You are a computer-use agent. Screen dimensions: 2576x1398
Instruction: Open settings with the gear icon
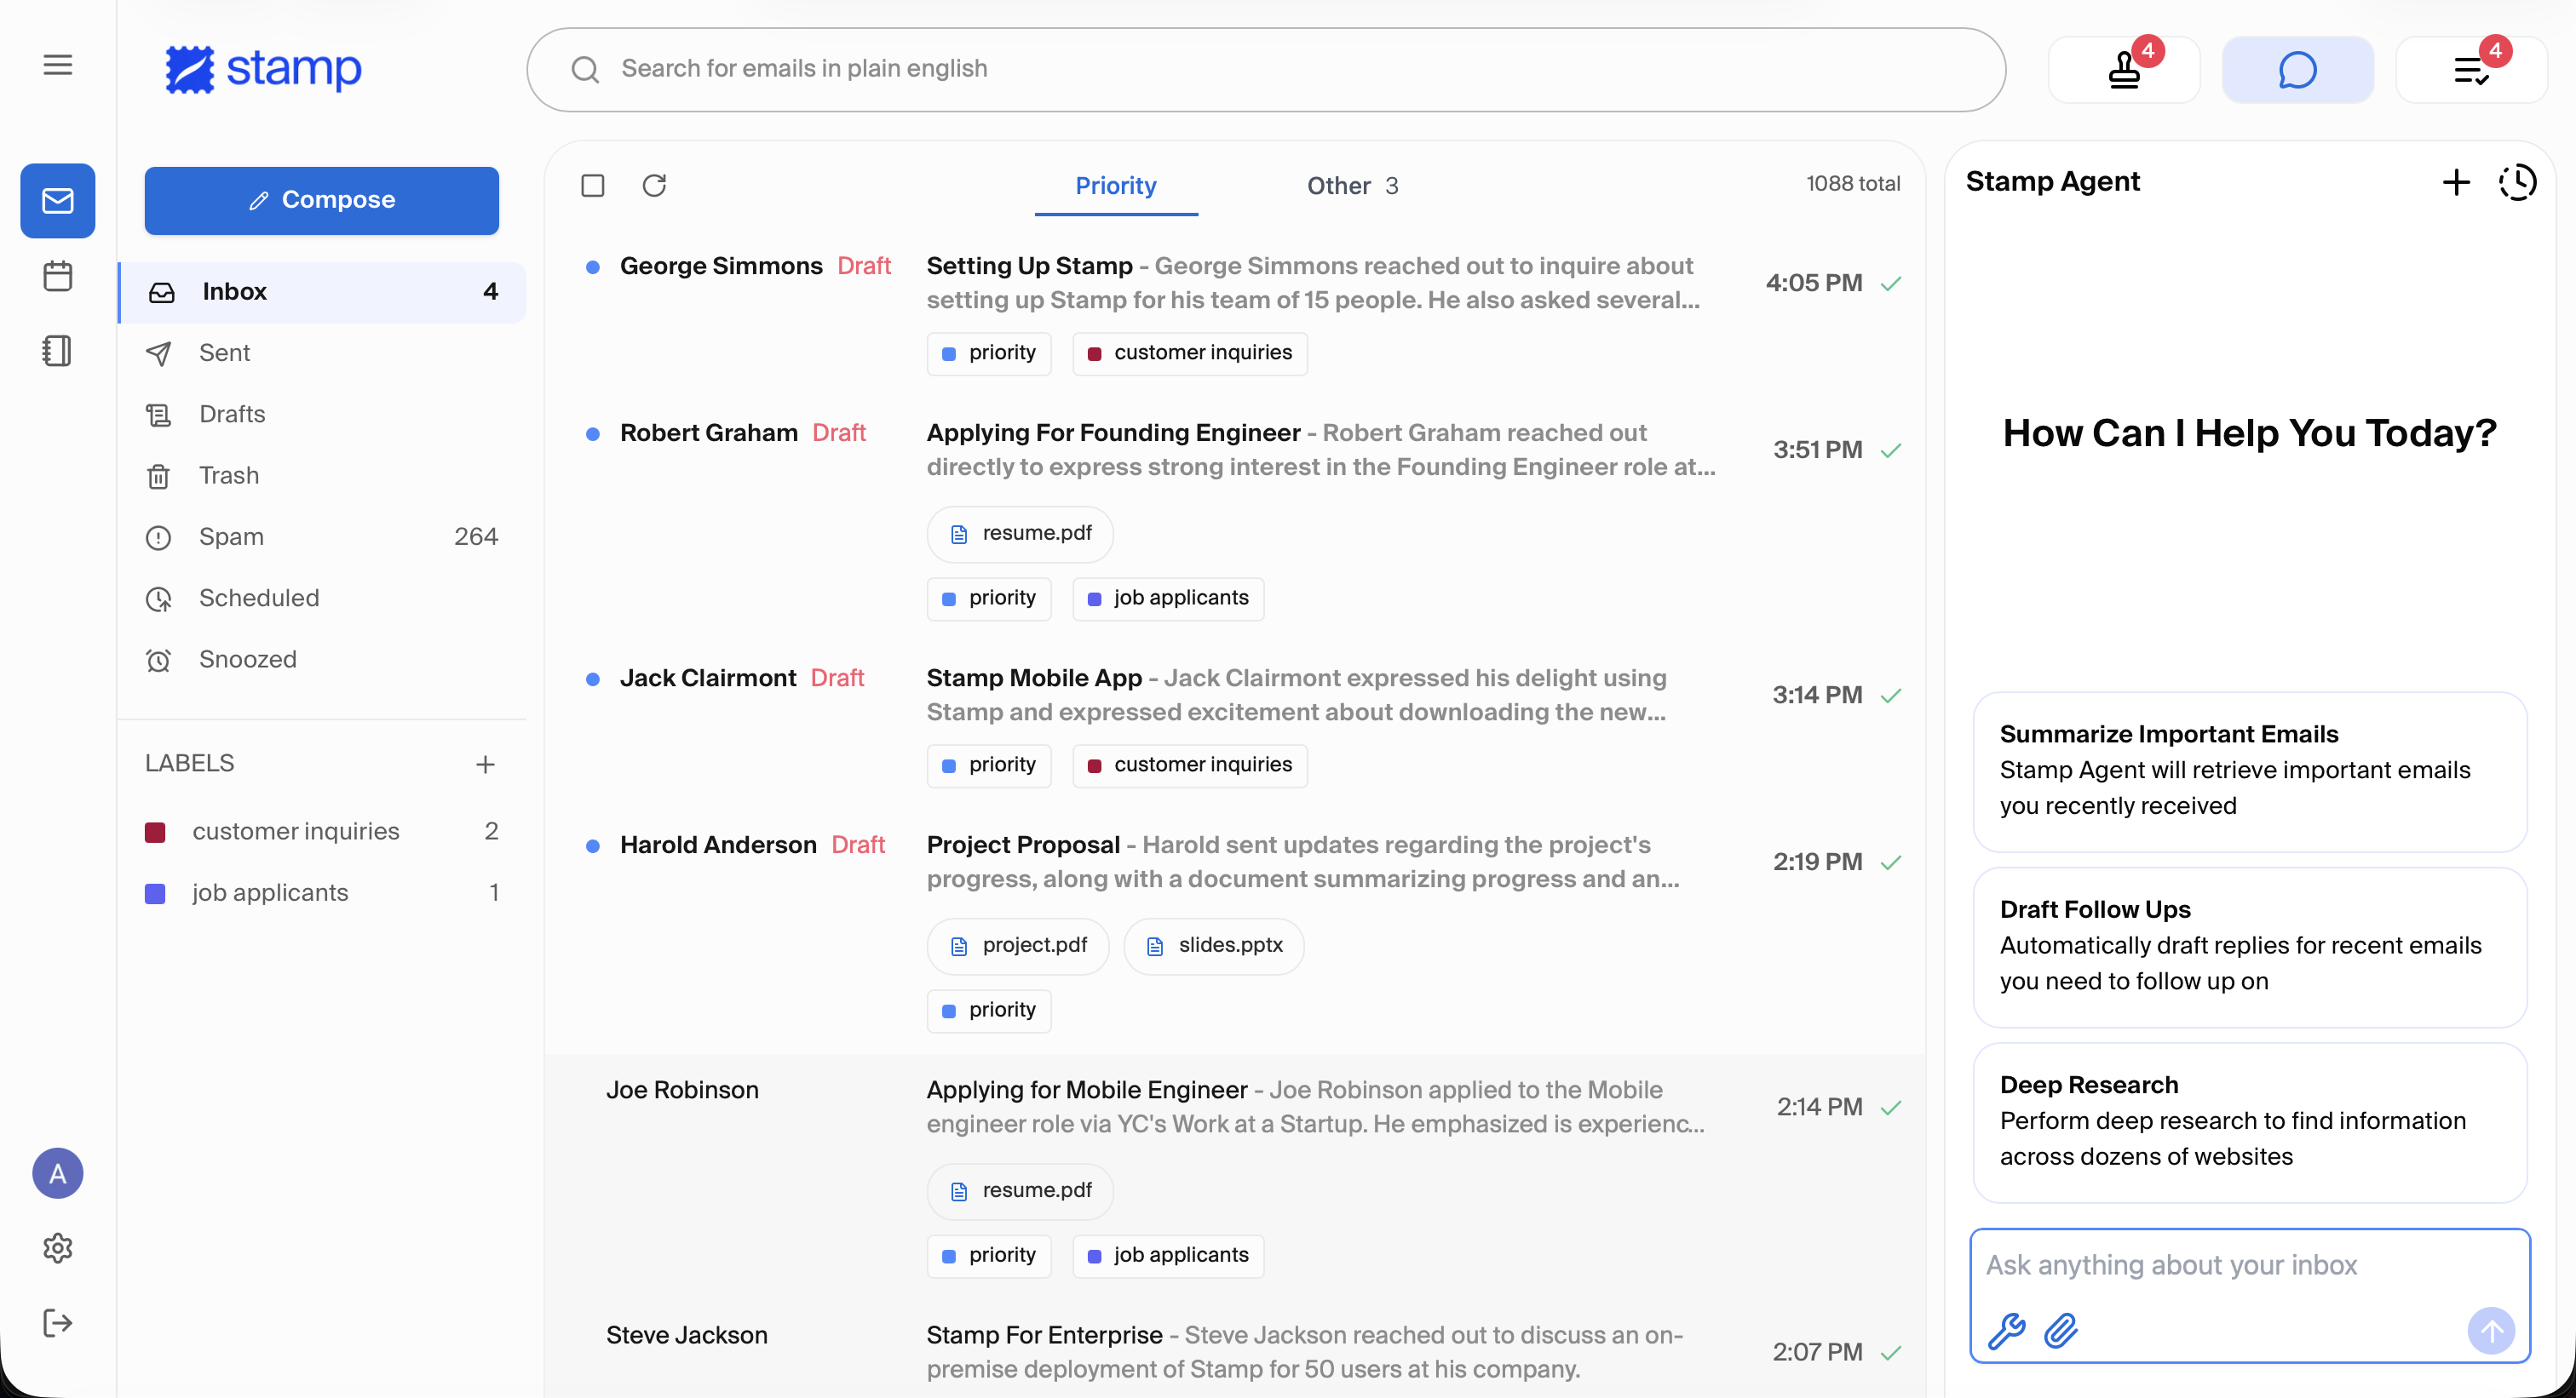pos(57,1247)
